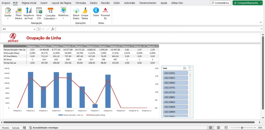Open the Automate tab
The width and height of the screenshot is (265, 130).
(129, 3)
